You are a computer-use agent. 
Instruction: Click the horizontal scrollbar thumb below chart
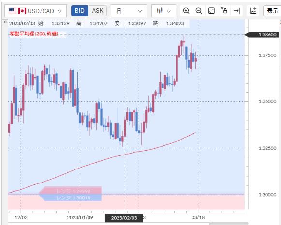(229, 224)
